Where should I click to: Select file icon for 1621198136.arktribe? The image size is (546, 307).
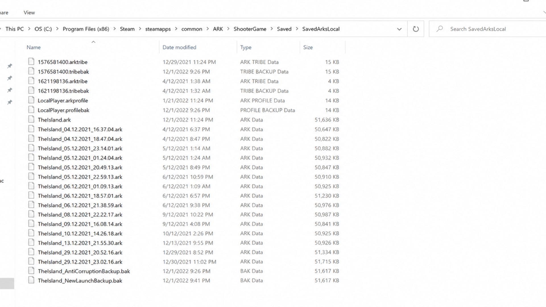[x=31, y=81]
